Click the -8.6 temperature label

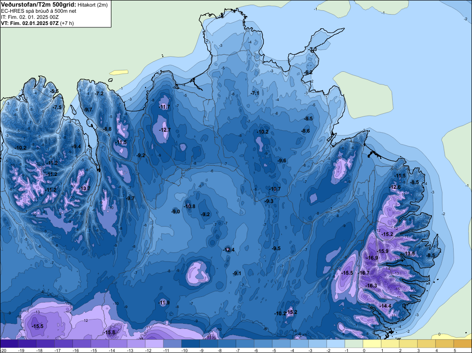click(x=305, y=131)
